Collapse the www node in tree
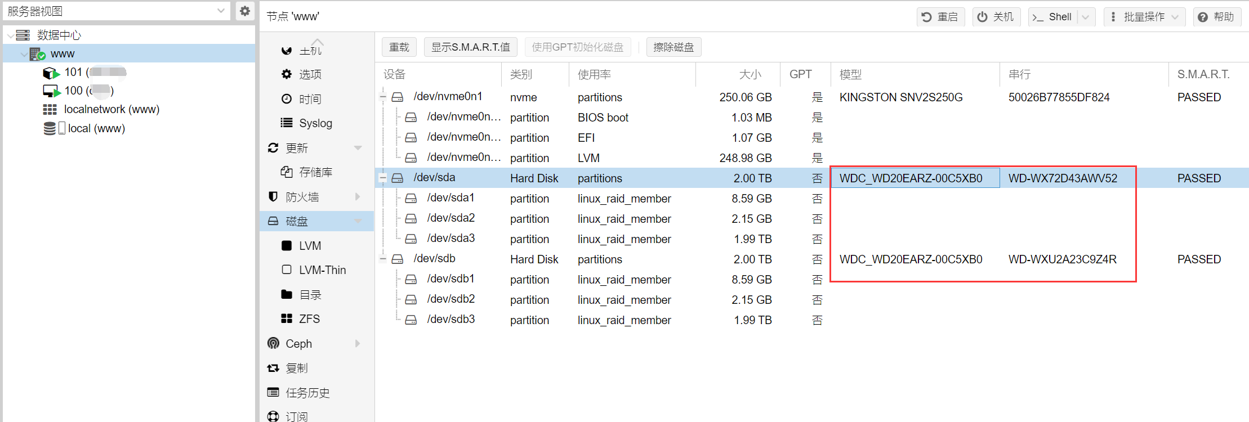This screenshot has width=1249, height=422. click(x=24, y=54)
